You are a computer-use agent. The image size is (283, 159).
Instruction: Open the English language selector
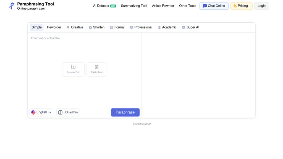pos(41,112)
